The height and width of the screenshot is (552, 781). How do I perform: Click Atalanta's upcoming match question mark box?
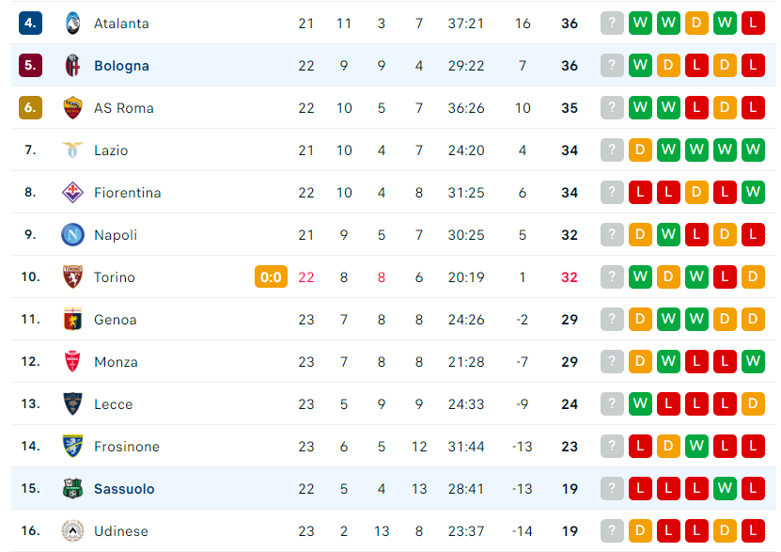coord(612,23)
